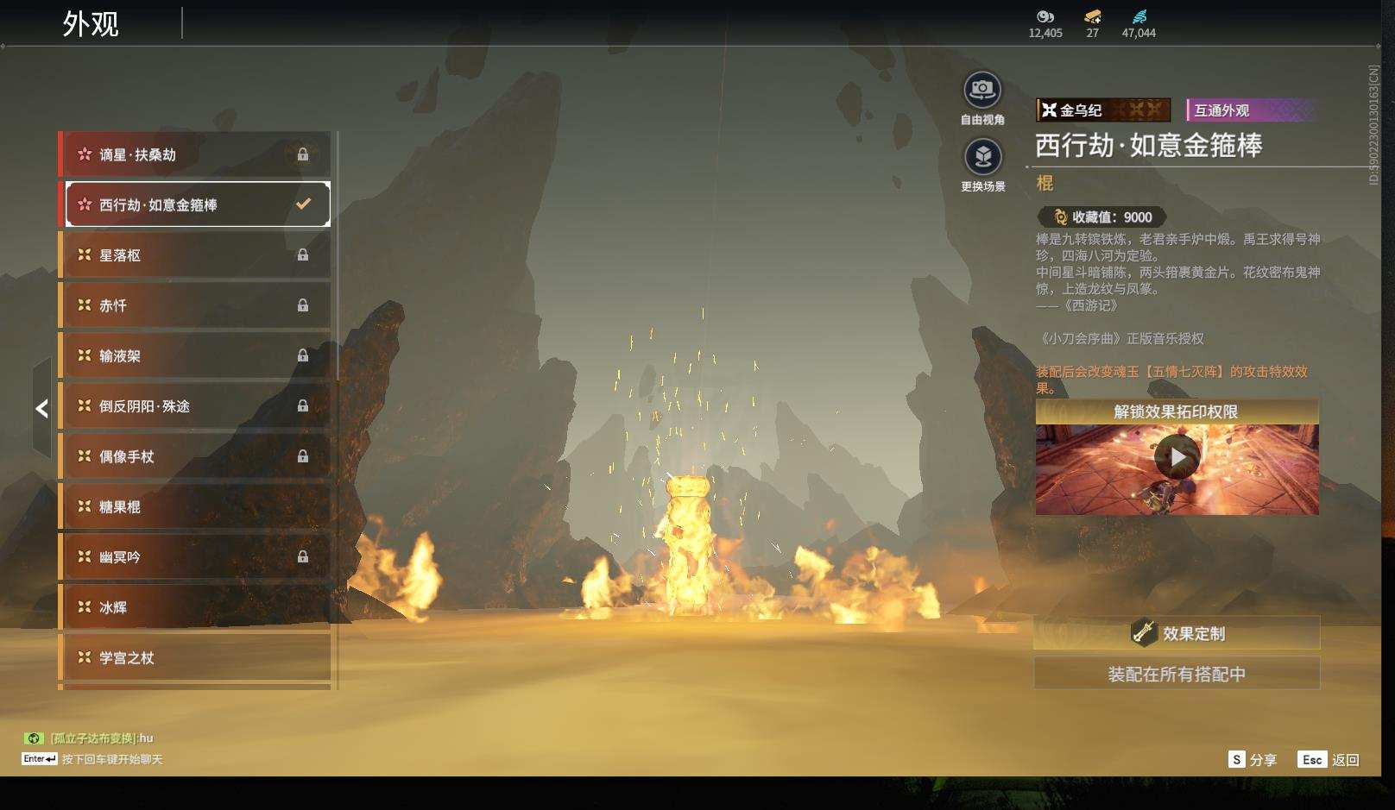Click the lock icon on 倒反阴阳·殊途
The height and width of the screenshot is (810, 1395).
[303, 405]
